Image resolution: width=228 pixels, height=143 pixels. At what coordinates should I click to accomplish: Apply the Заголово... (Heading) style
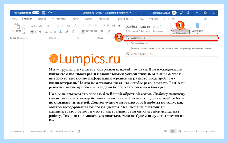point(158,29)
